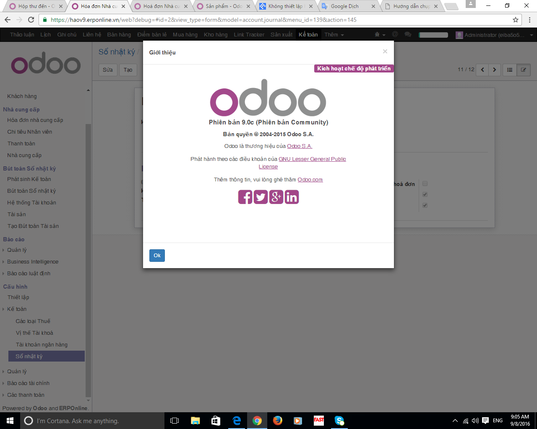Viewport: 537px width, 429px height.
Task: Open Firefox from taskbar
Action: tap(278, 421)
